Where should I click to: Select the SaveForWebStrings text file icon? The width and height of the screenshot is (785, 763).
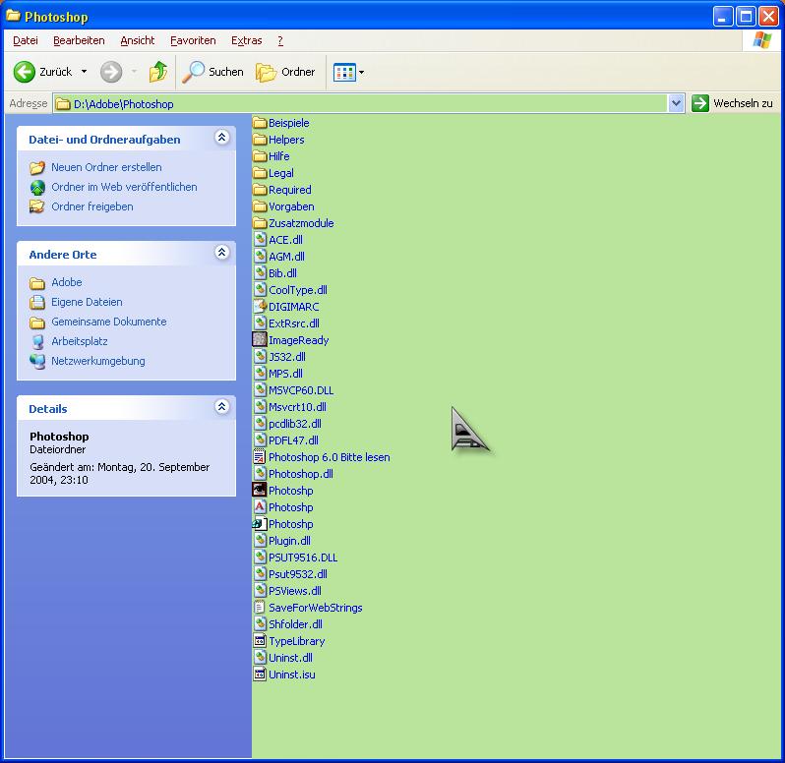[260, 607]
